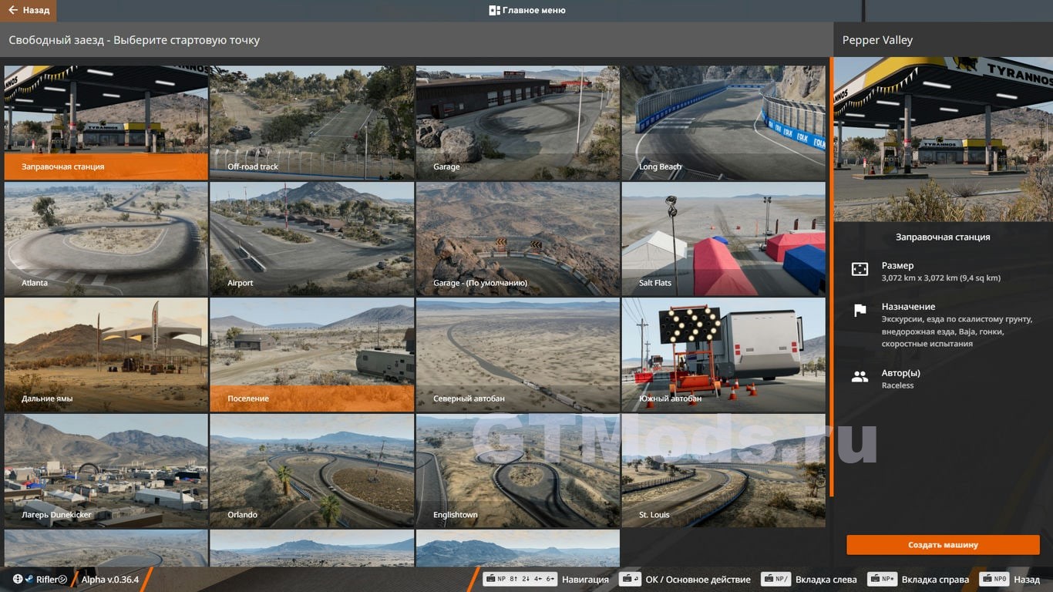Click the Автор(ы) people icon

860,377
